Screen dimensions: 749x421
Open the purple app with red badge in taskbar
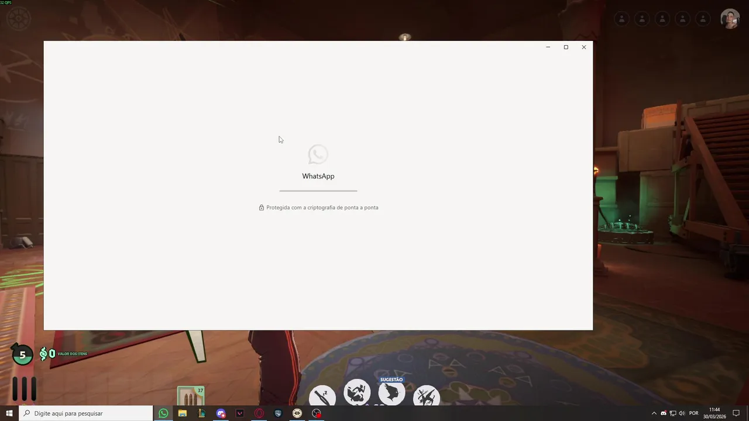221,413
